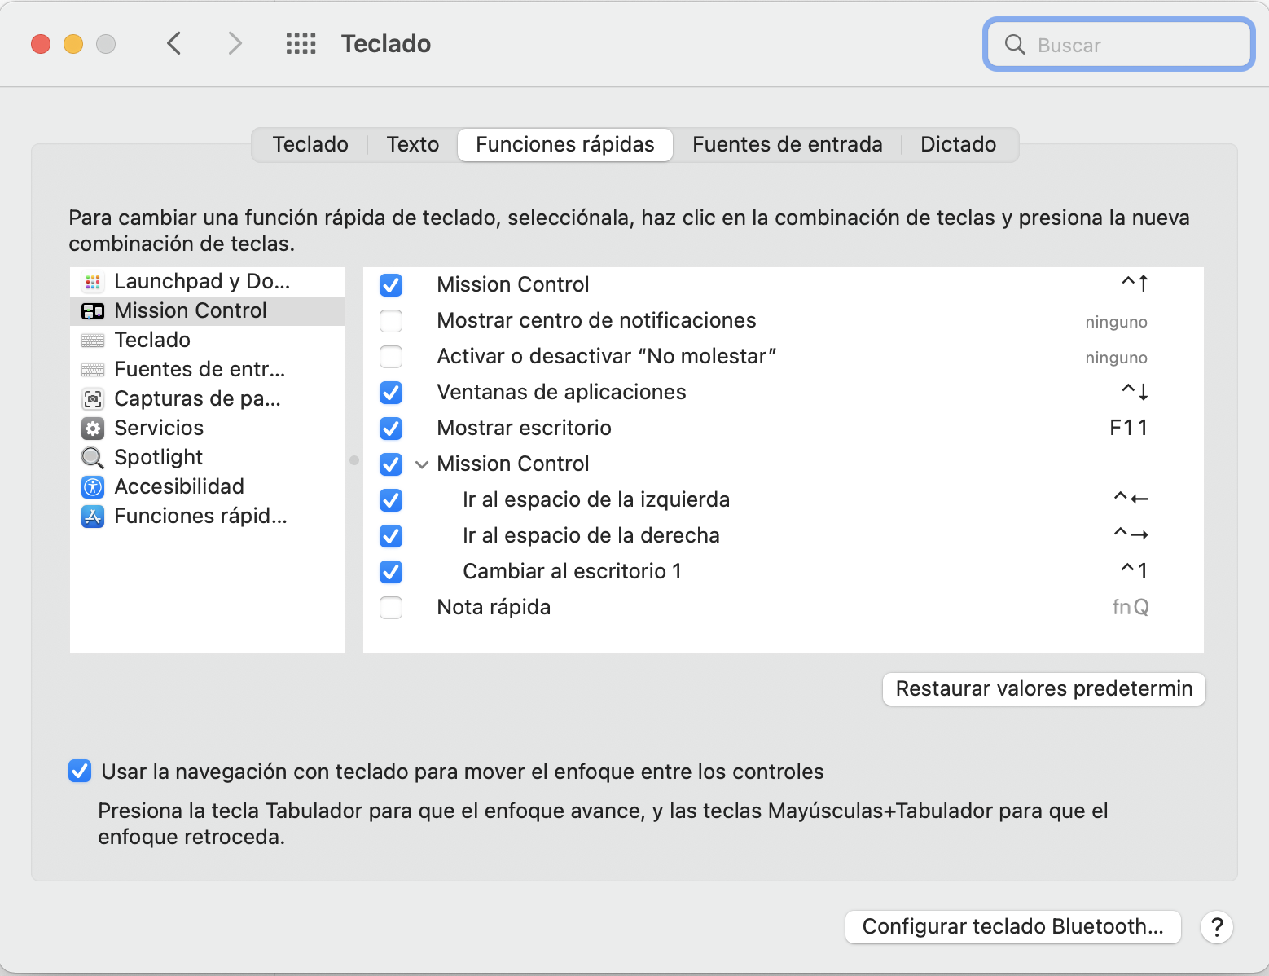Select the Servicios gear icon
Screen dimensions: 1269x976
pos(93,429)
